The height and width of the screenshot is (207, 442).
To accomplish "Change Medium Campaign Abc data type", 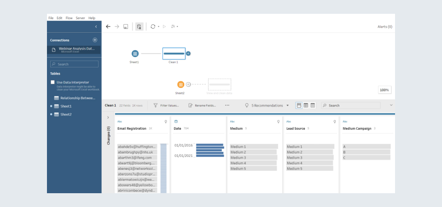I will [345, 121].
